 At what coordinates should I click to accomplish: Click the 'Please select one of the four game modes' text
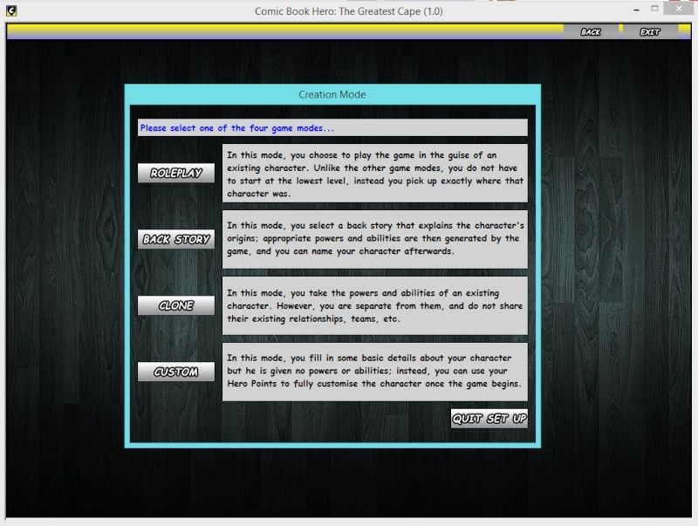click(236, 128)
